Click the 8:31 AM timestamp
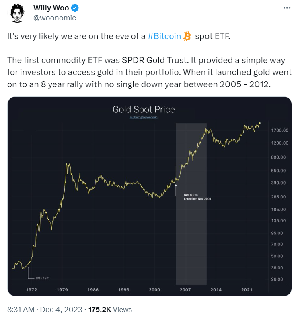Viewport: 302px width, 318px height. pos(22,309)
